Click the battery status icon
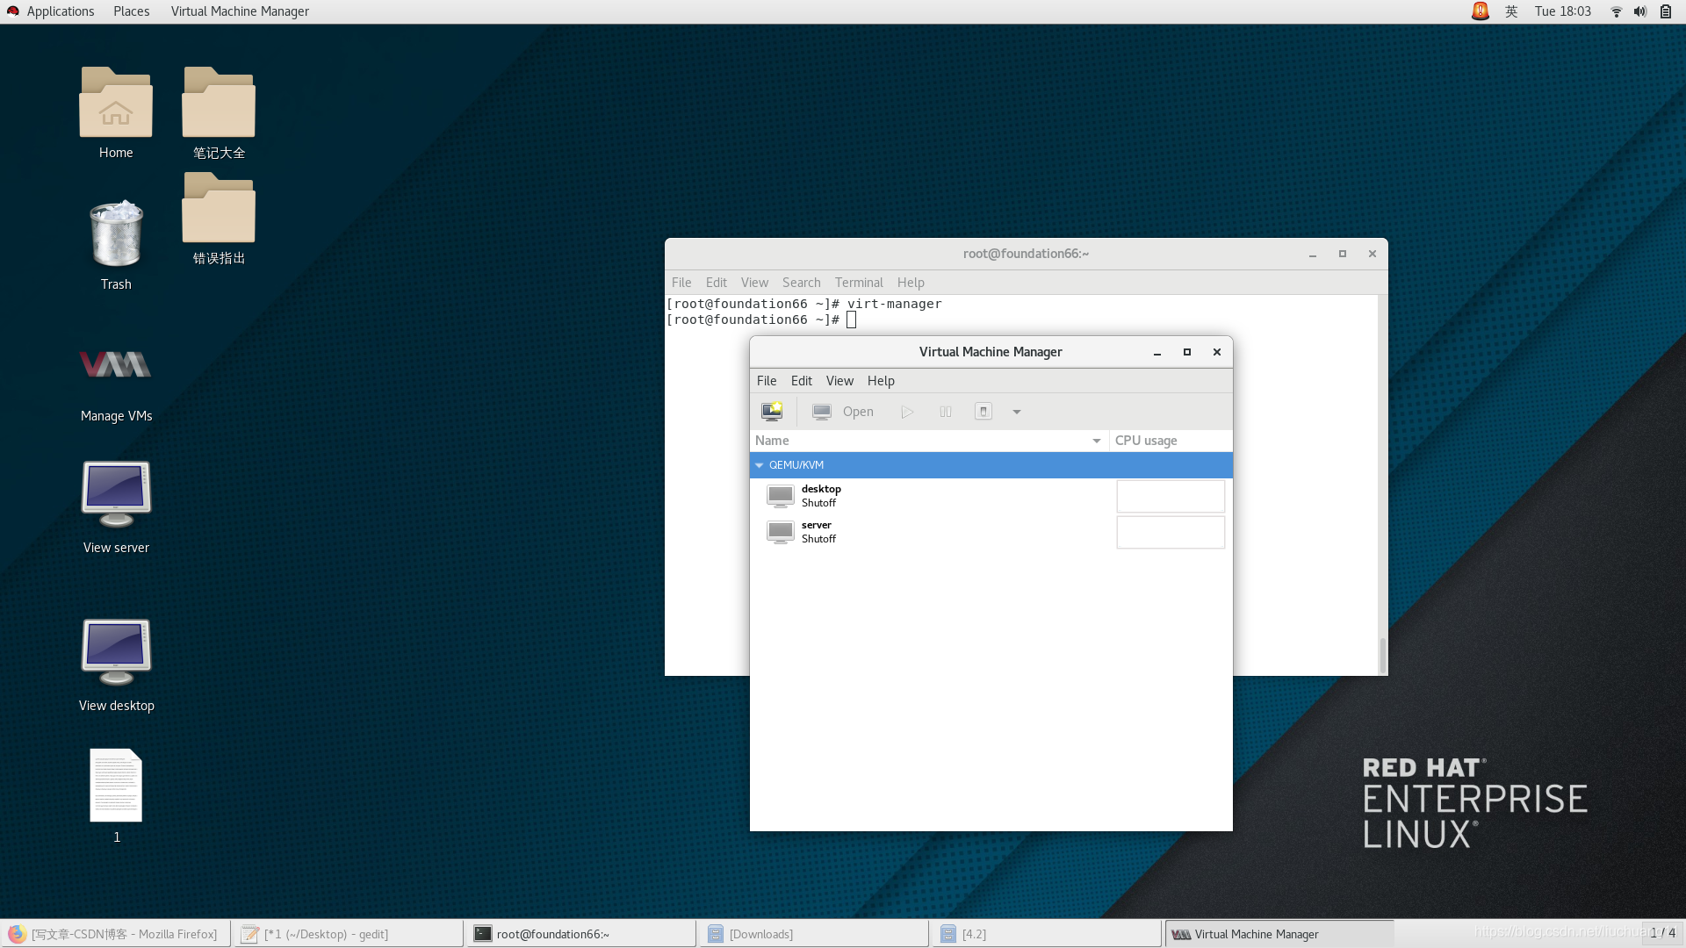The width and height of the screenshot is (1686, 948). pyautogui.click(x=1666, y=11)
